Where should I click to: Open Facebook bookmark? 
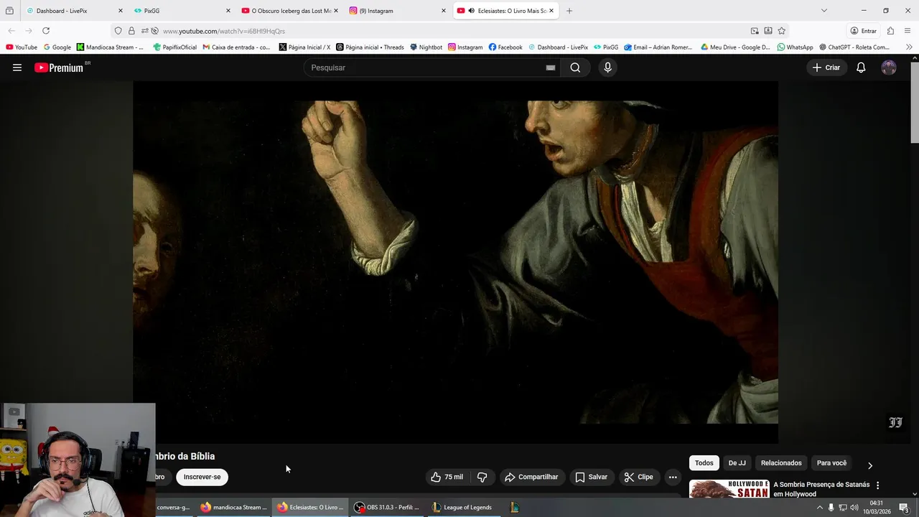tap(505, 47)
